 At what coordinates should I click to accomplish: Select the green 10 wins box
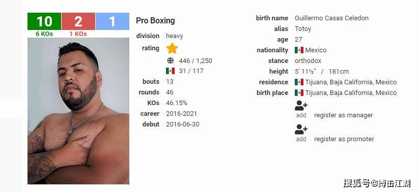[44, 21]
